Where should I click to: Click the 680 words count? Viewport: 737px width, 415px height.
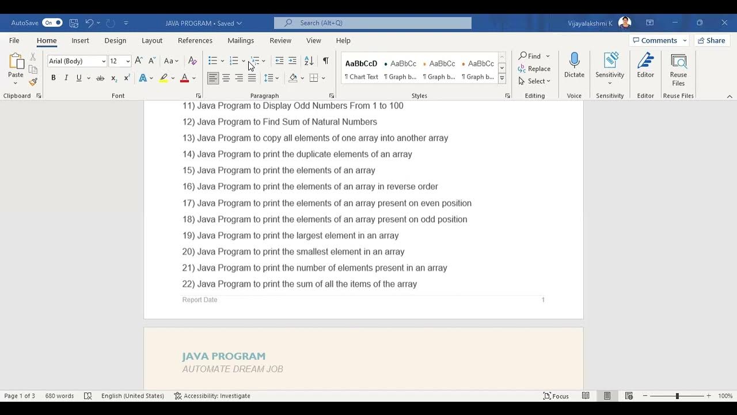point(59,396)
